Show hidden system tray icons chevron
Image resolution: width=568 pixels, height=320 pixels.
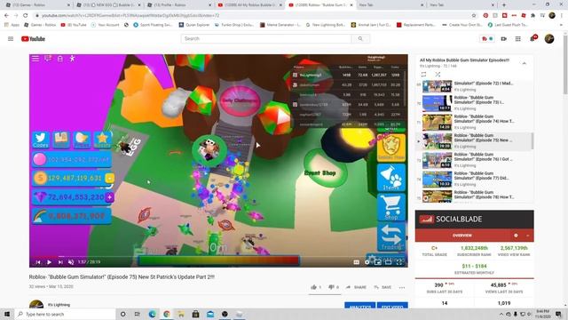click(x=501, y=314)
